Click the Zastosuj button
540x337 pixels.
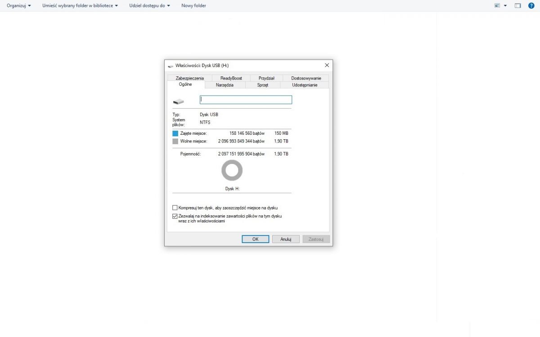pyautogui.click(x=316, y=239)
